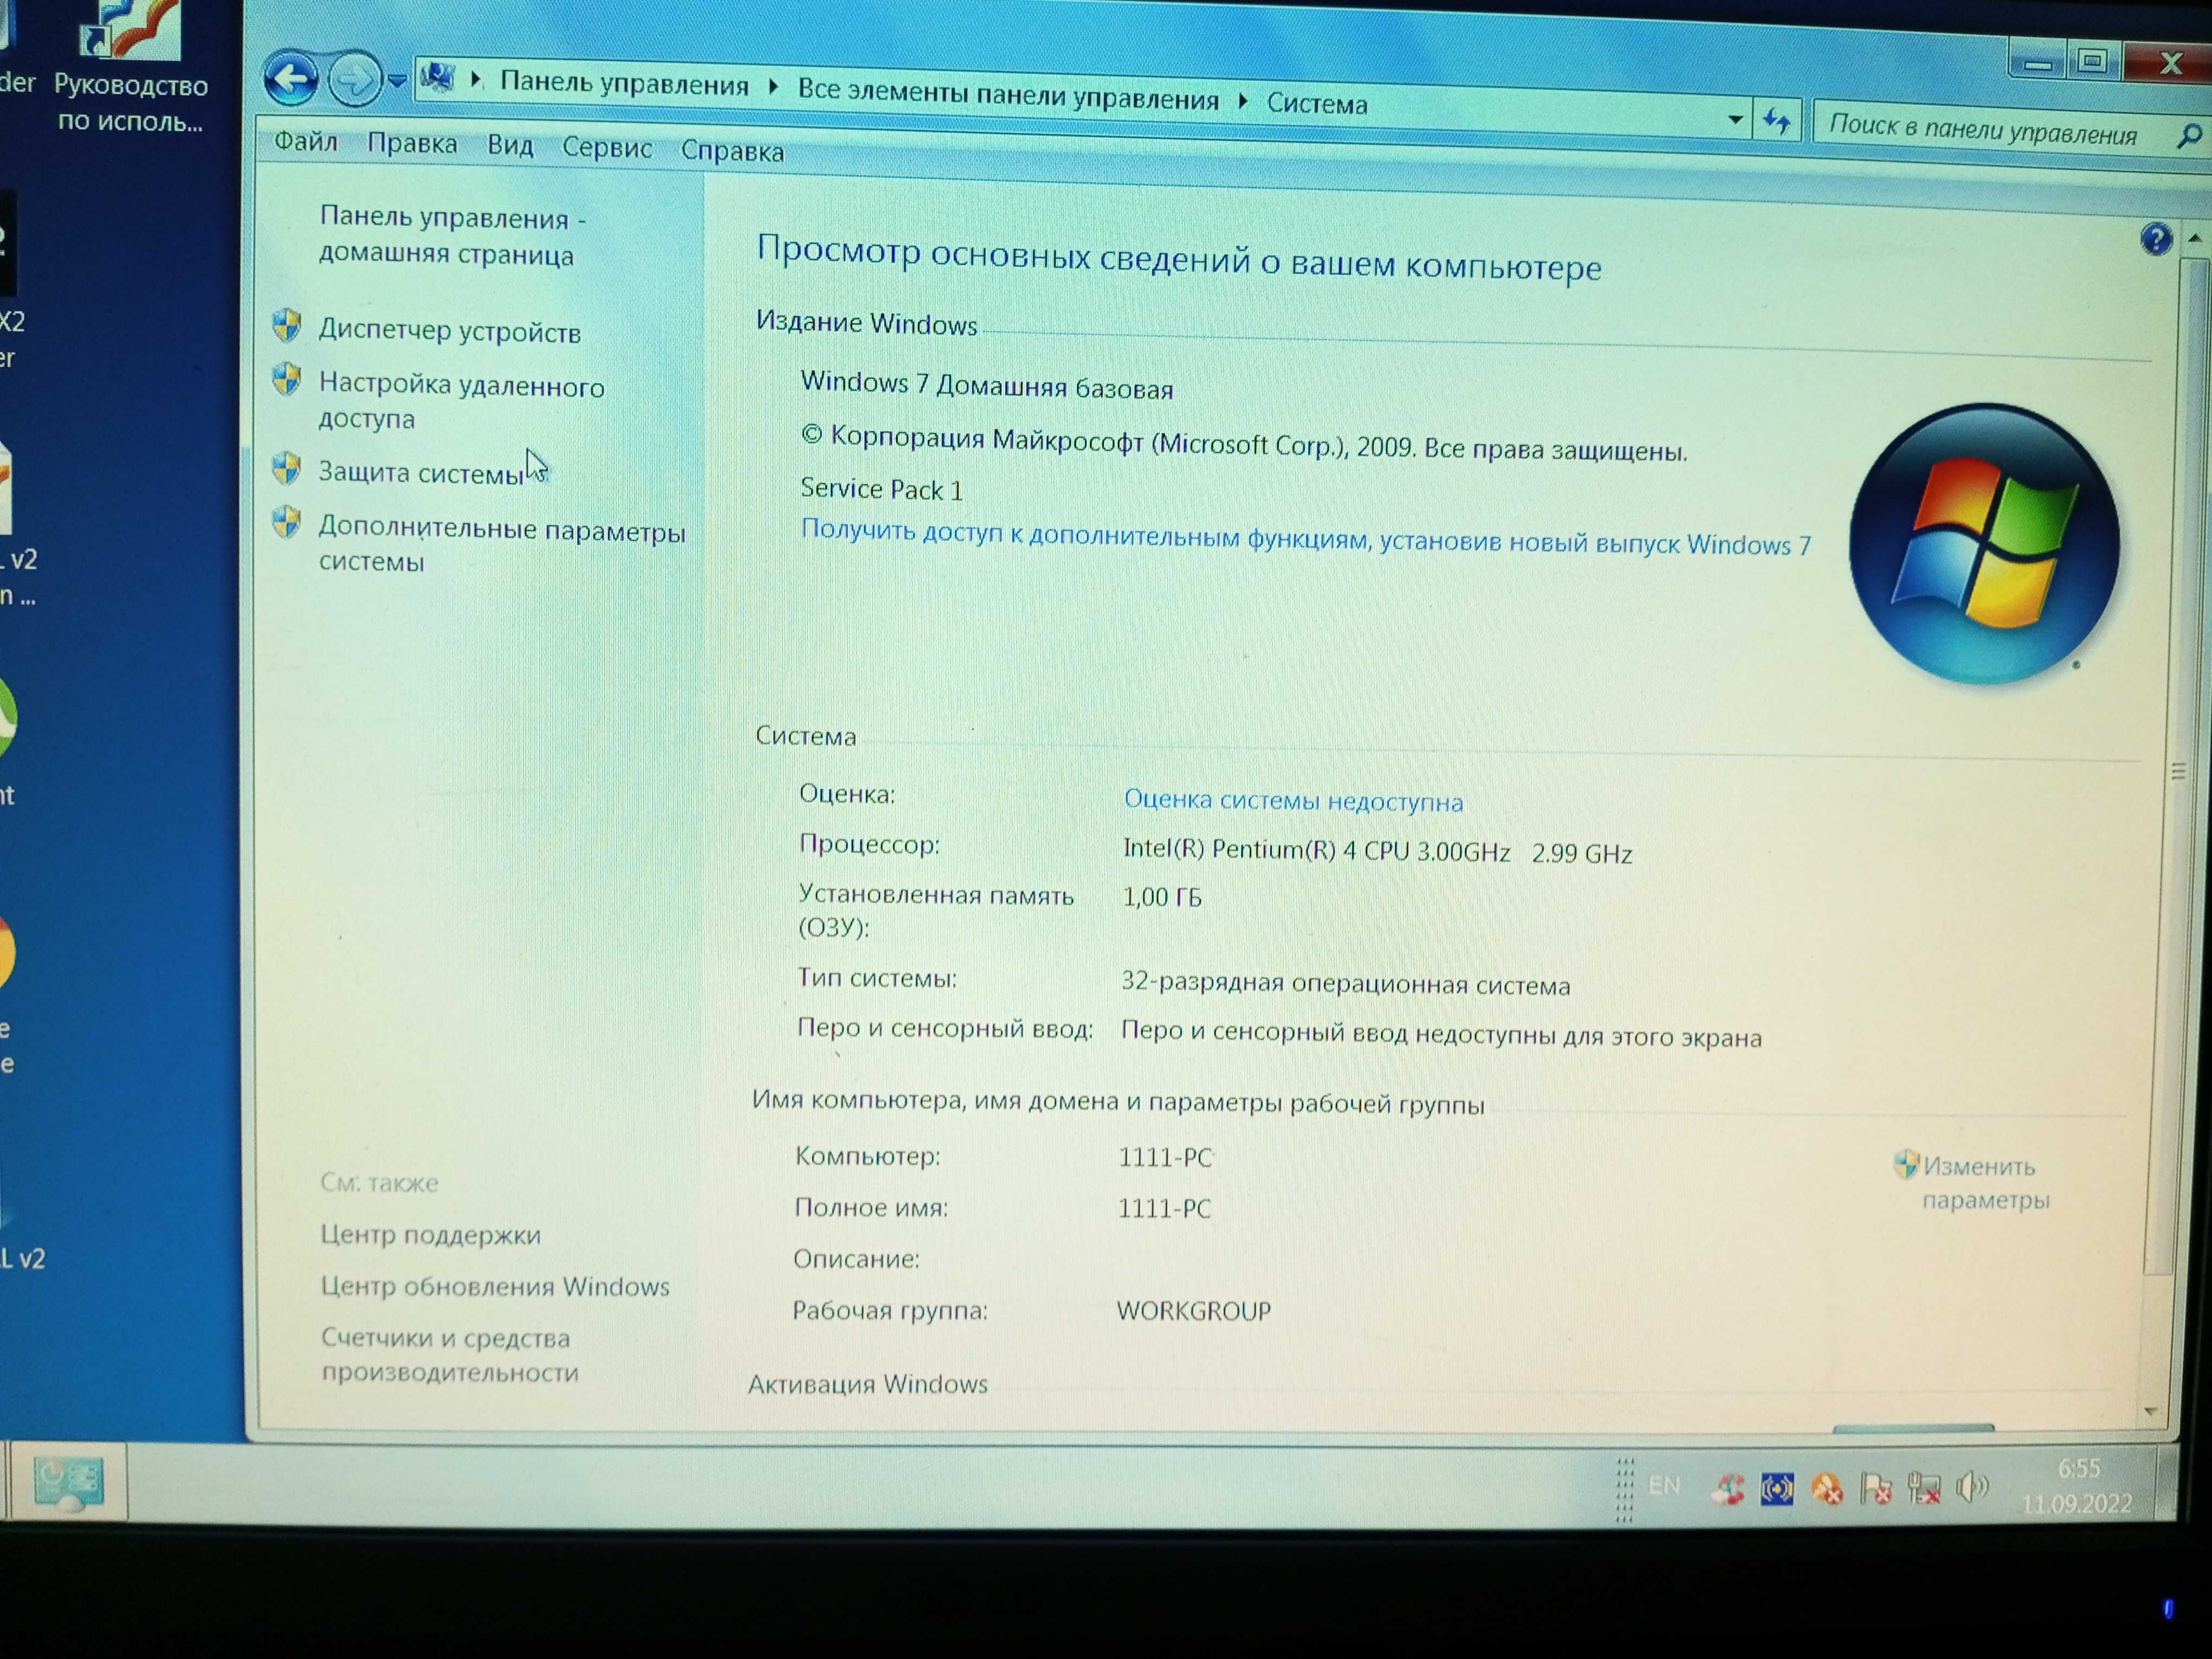Click the orange round tray icon
Viewport: 2212px width, 1659px height.
pos(1827,1490)
